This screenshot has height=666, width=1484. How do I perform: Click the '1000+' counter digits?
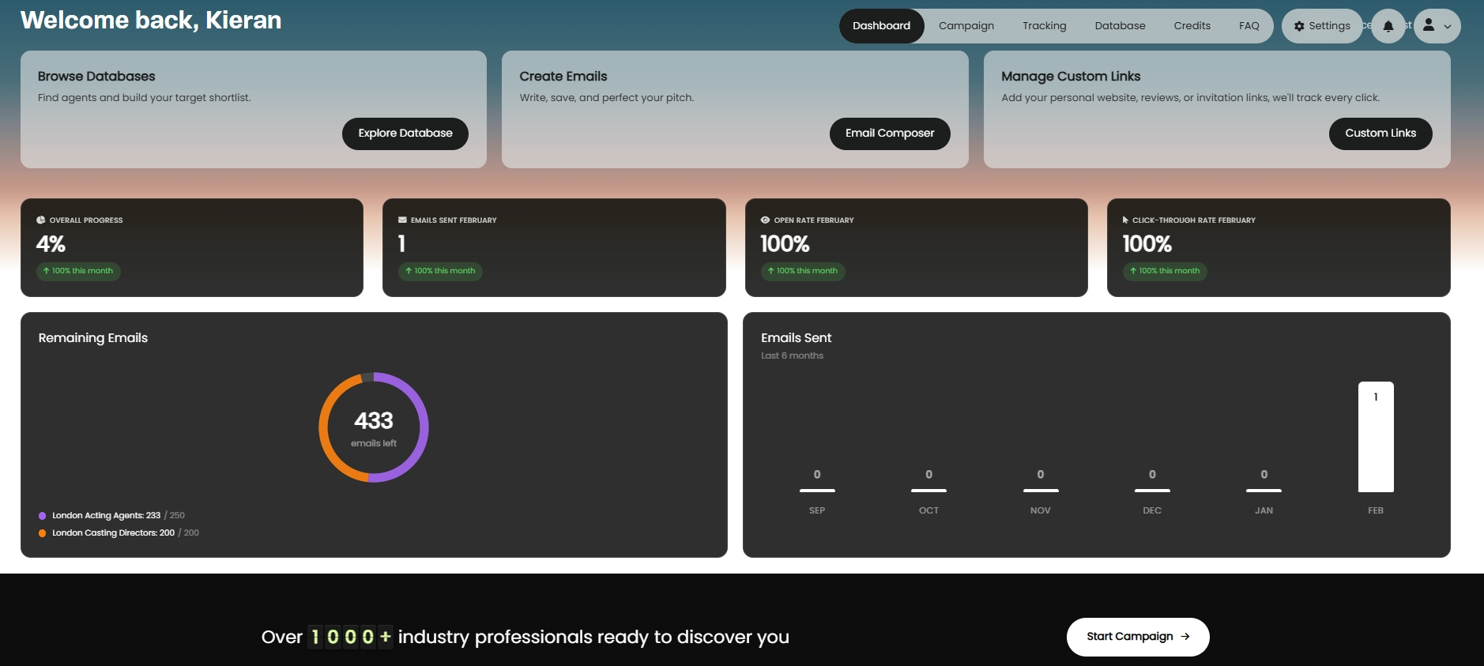coord(350,637)
